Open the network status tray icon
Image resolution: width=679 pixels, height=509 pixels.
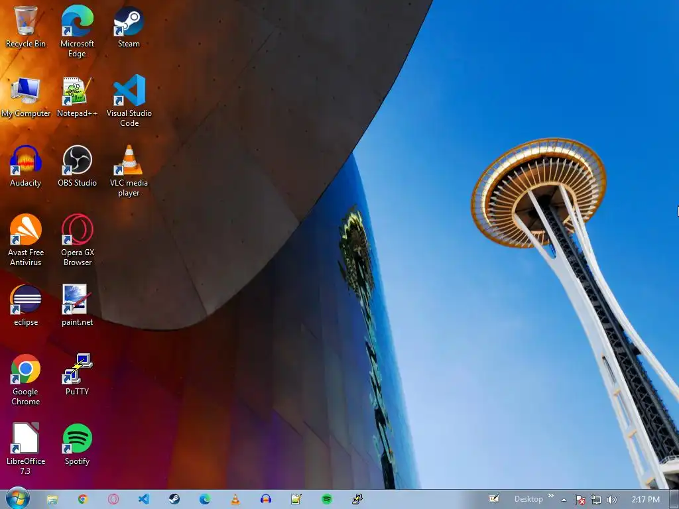point(596,500)
